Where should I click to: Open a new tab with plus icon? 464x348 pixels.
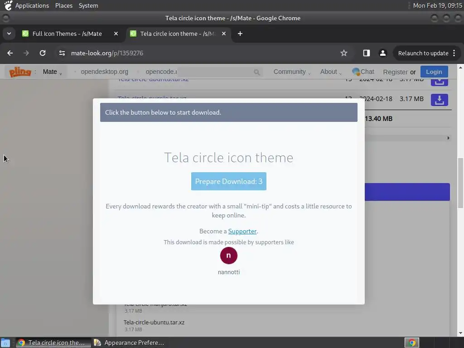coord(240,34)
